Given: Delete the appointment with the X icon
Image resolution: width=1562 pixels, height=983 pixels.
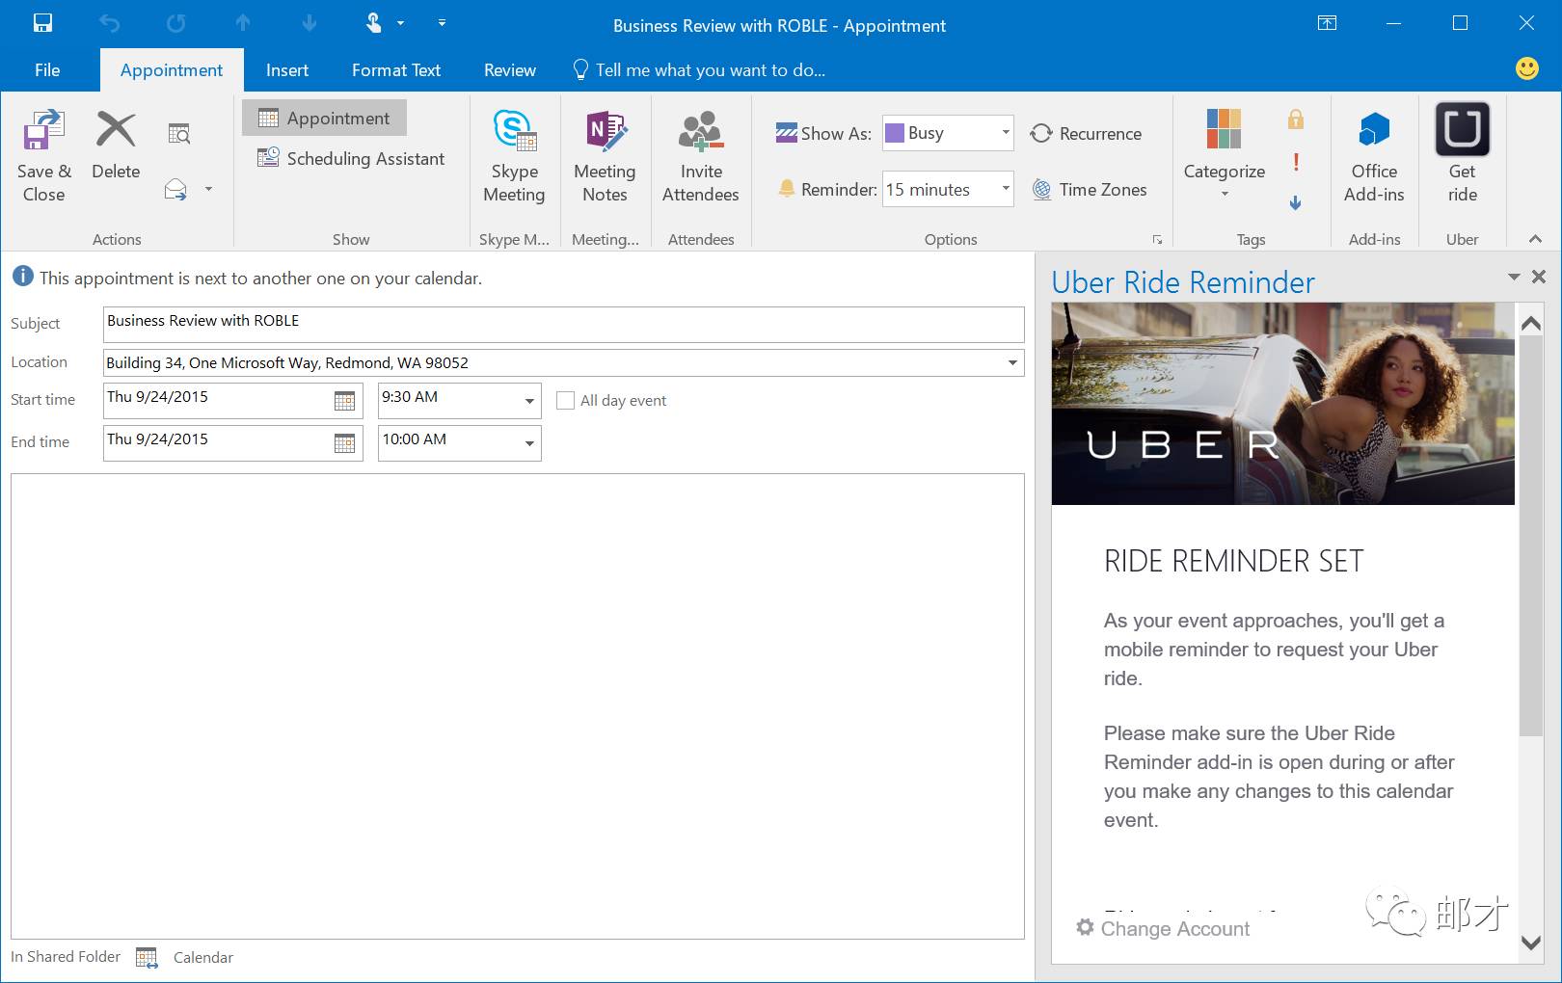Looking at the screenshot, I should [116, 132].
